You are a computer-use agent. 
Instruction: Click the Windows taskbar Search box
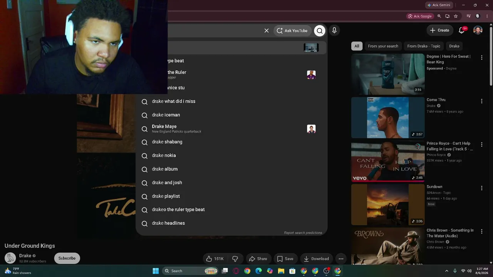pyautogui.click(x=191, y=271)
